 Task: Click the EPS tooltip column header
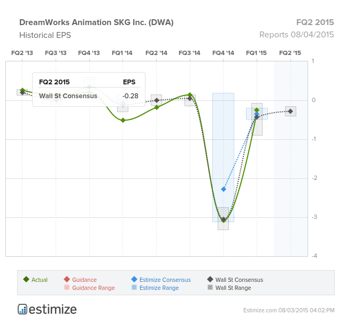pos(129,82)
